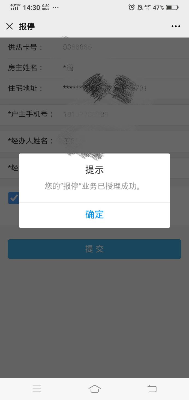The image size is (189, 400).
Task: Tap the 提交 submit button
Action: pos(94,249)
